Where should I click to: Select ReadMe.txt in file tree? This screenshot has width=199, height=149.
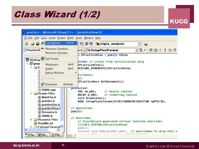click(45, 123)
